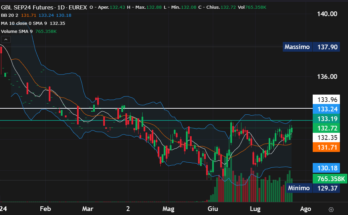Click the 765.358K volume tag

point(330,179)
